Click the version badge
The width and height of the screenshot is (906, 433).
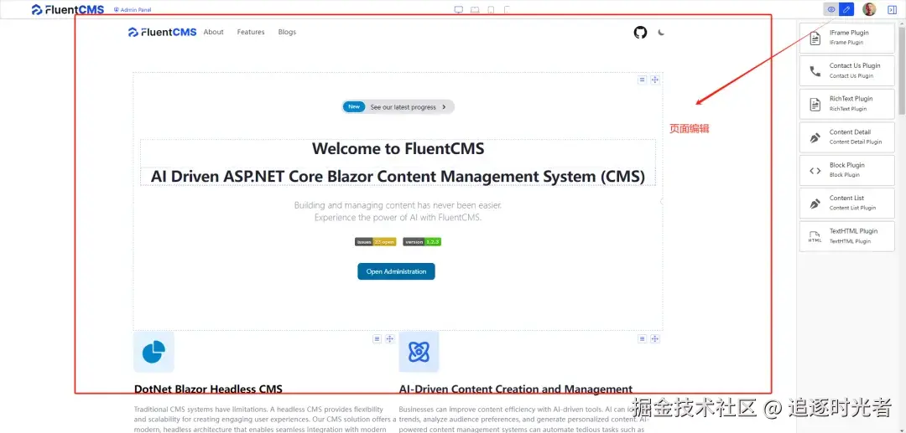point(422,242)
